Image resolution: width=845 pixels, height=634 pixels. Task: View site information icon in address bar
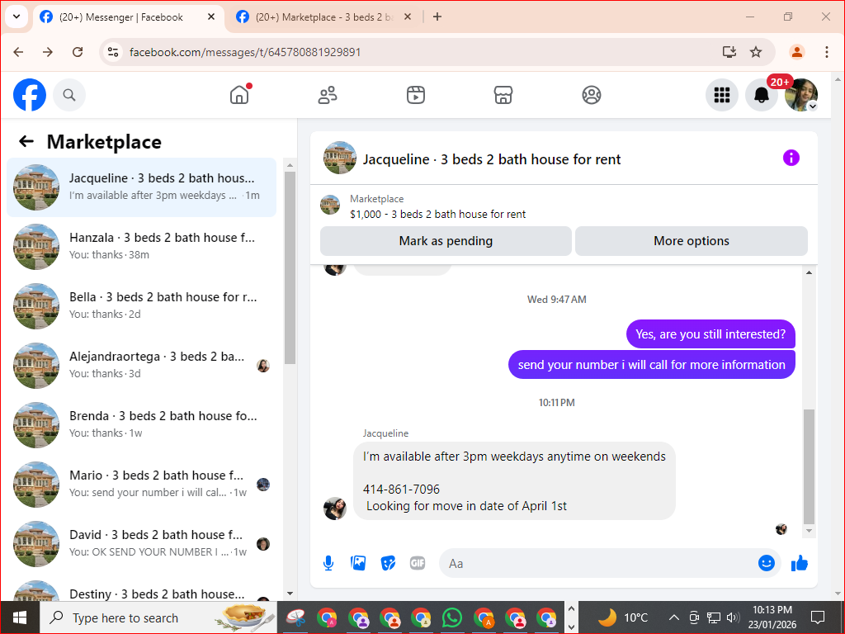[112, 52]
